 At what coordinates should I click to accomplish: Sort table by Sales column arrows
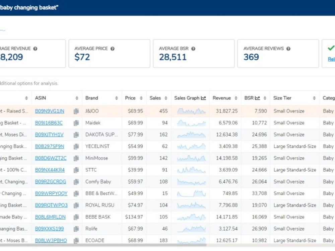[165, 98]
